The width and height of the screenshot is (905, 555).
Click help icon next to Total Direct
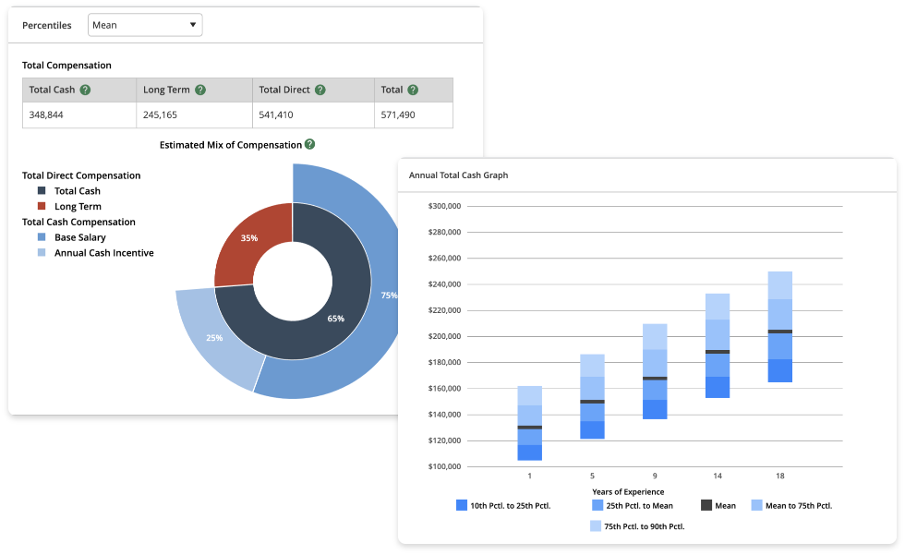[x=320, y=90]
